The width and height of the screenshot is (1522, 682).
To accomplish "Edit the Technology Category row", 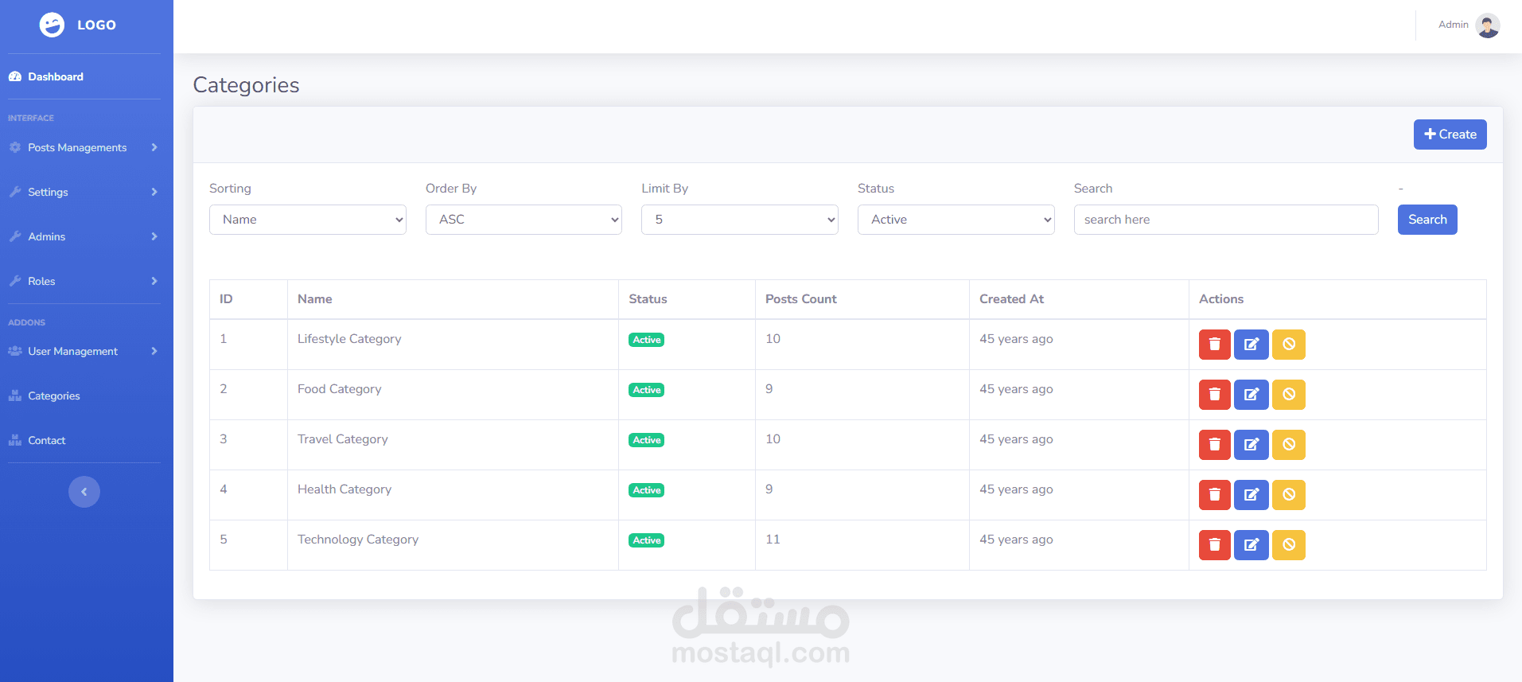I will coord(1251,545).
